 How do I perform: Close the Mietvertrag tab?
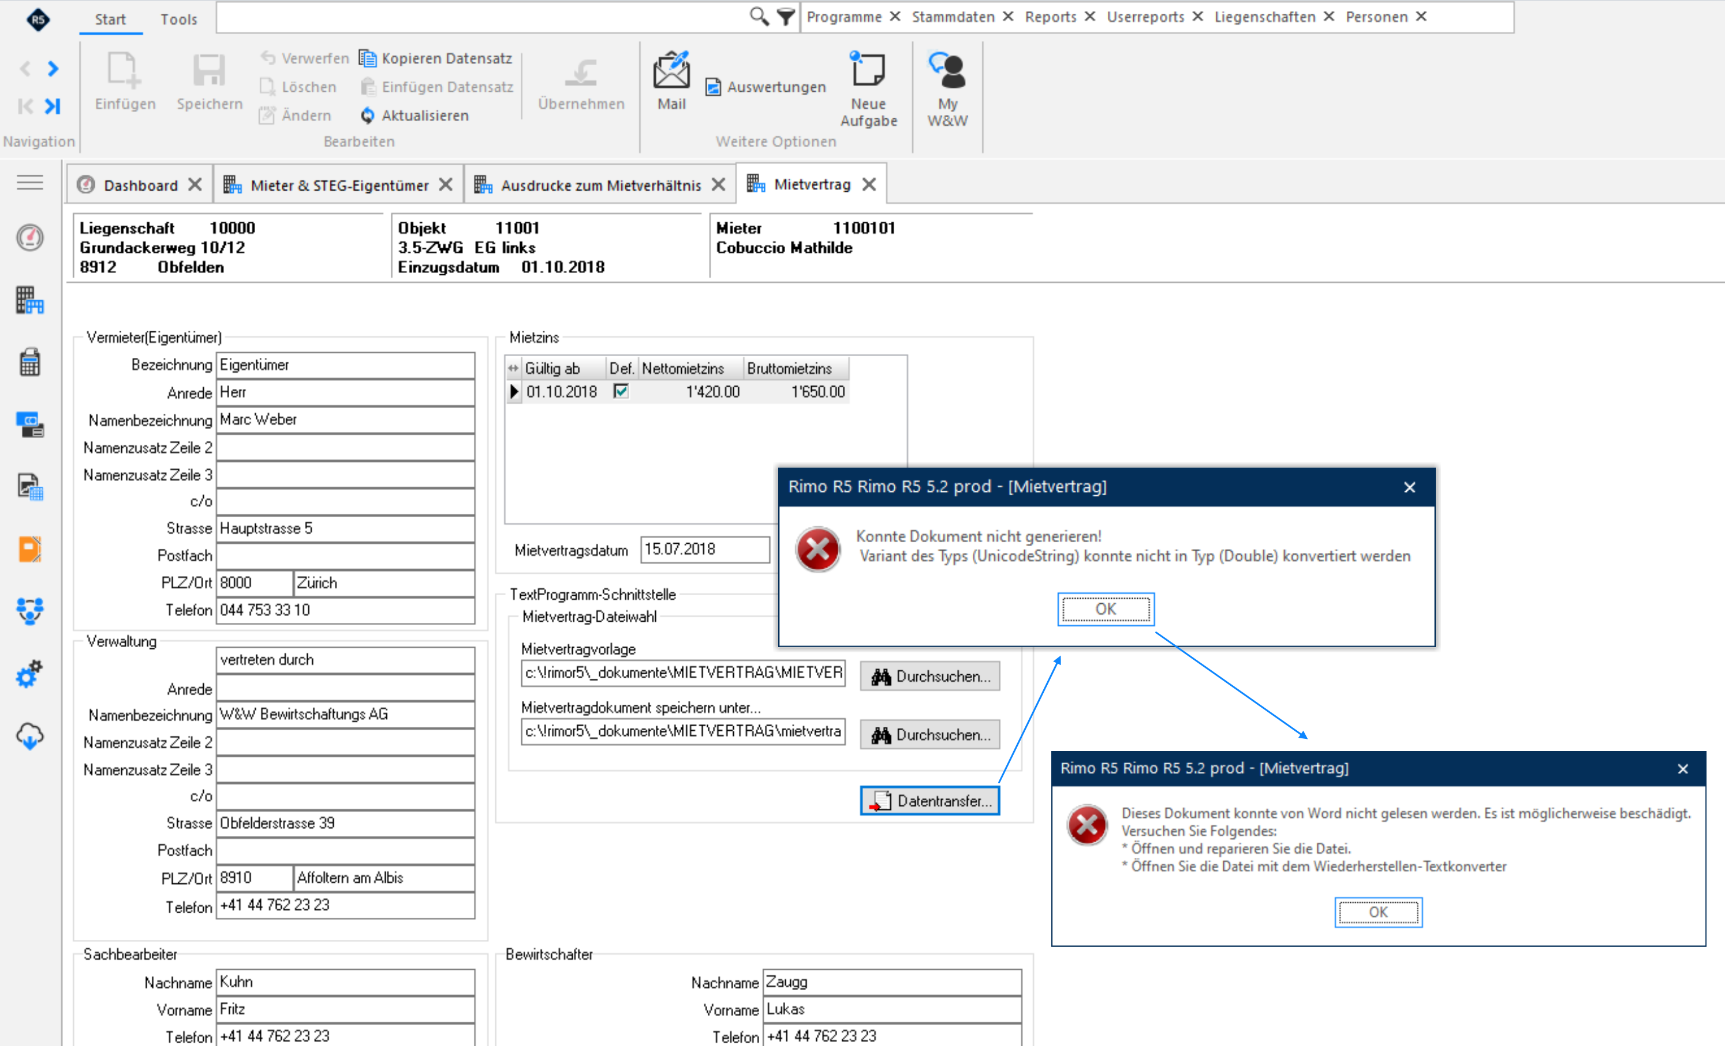[869, 184]
